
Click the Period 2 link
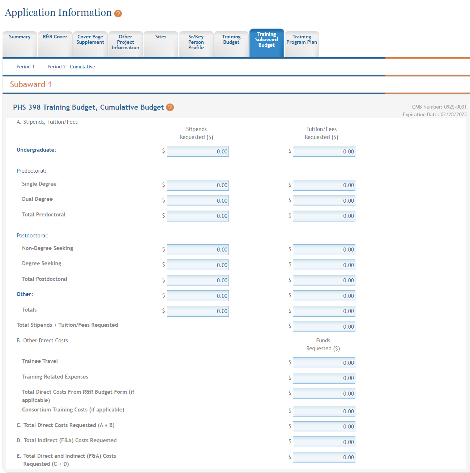(x=56, y=67)
